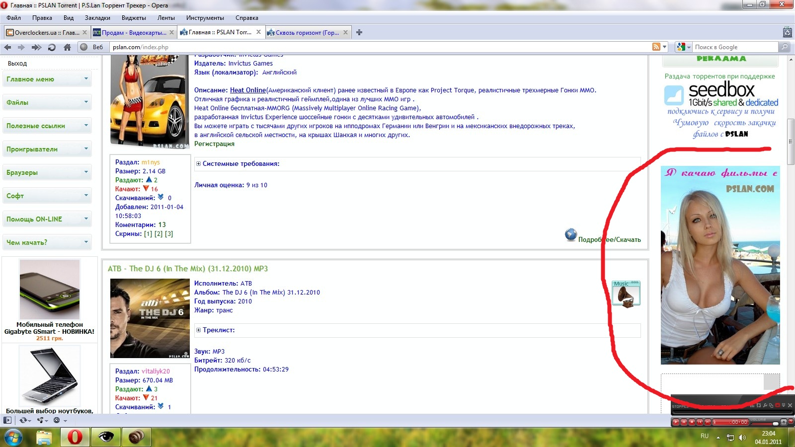Click the globe icon beside Подробнее/Скачать
Image resolution: width=795 pixels, height=447 pixels.
pyautogui.click(x=571, y=234)
